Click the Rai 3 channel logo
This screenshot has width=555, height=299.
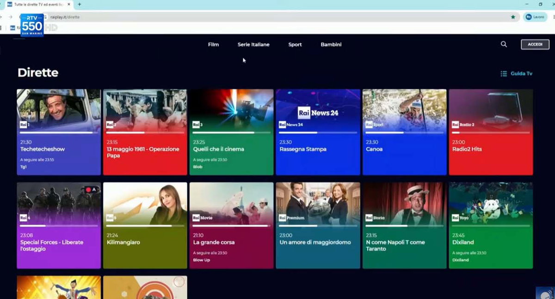point(197,125)
